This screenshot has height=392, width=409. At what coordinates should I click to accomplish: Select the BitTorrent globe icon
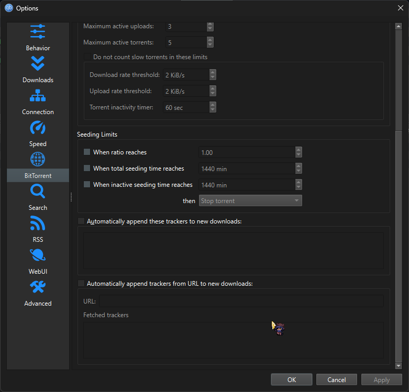point(38,159)
